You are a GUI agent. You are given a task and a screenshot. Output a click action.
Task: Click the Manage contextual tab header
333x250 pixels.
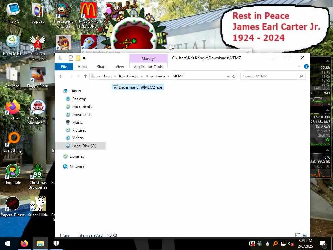click(x=148, y=59)
